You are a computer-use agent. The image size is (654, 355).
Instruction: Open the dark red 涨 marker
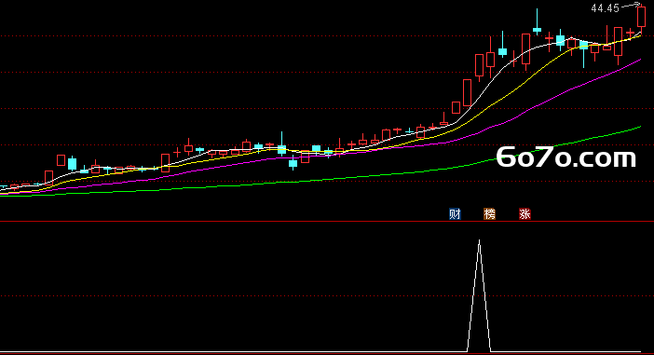(525, 214)
